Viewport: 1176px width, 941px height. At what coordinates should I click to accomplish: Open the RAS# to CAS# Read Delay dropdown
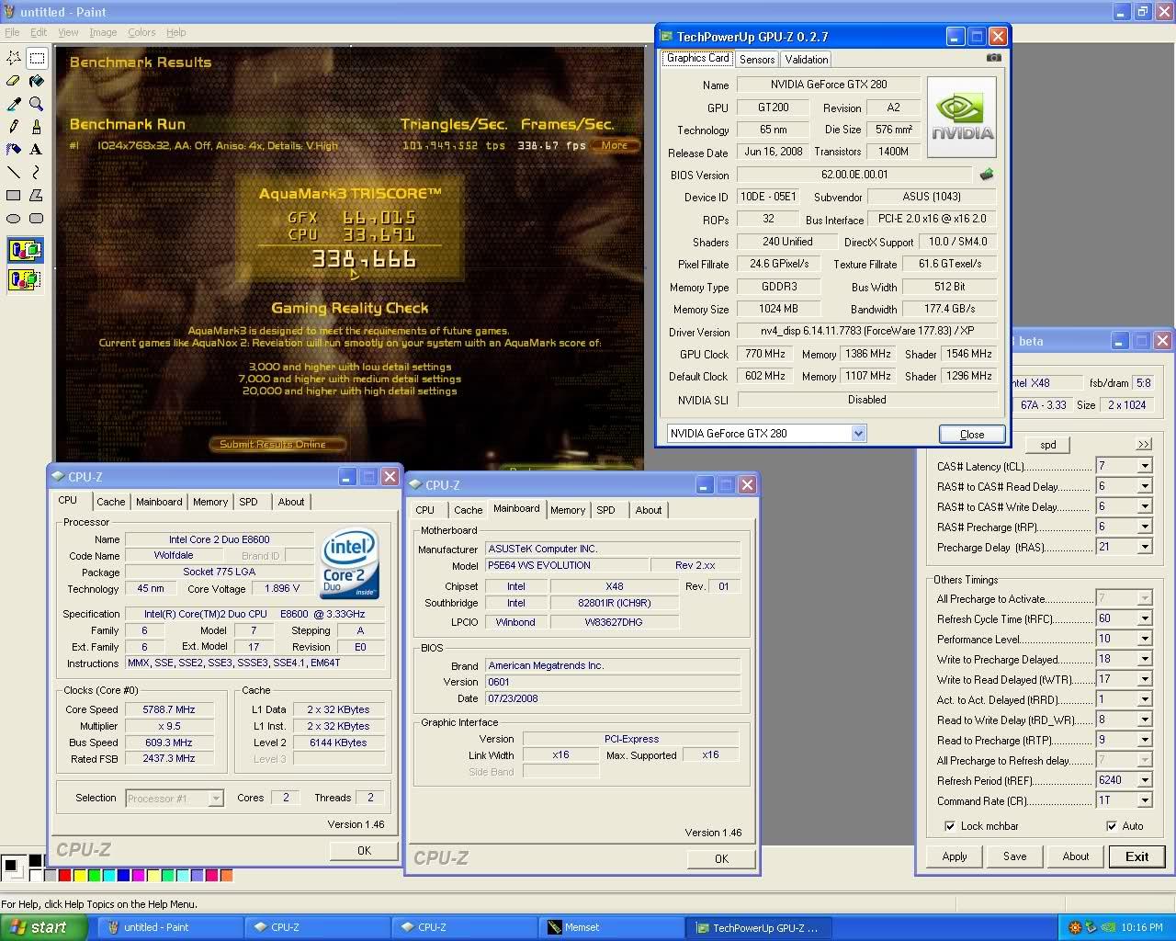[x=1145, y=486]
